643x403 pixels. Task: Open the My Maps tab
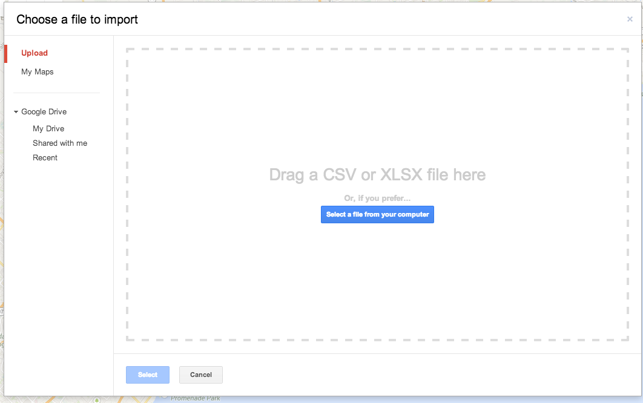point(38,72)
